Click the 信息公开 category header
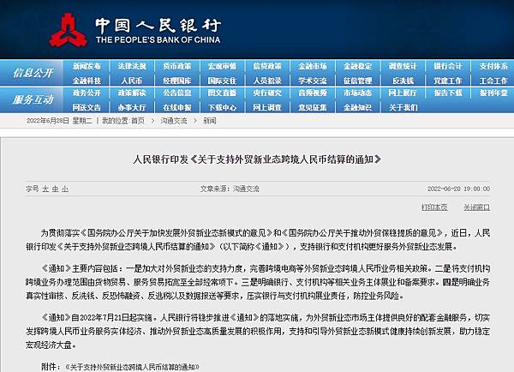The width and height of the screenshot is (514, 372). click(33, 73)
